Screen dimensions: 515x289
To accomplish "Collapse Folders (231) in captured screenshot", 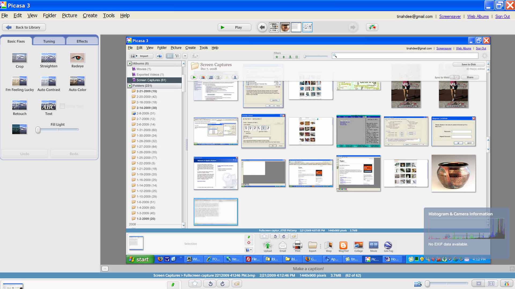I will 130,86.
